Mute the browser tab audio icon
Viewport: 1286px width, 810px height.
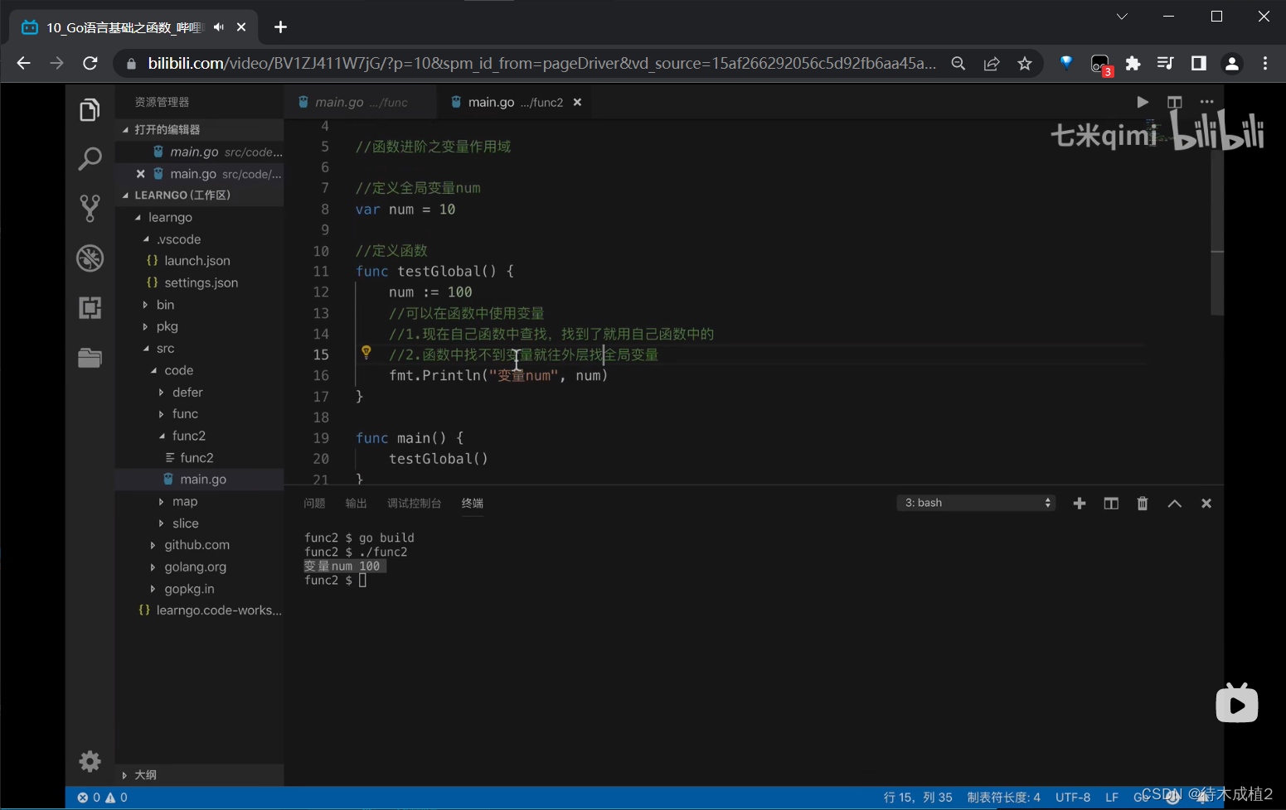point(219,27)
